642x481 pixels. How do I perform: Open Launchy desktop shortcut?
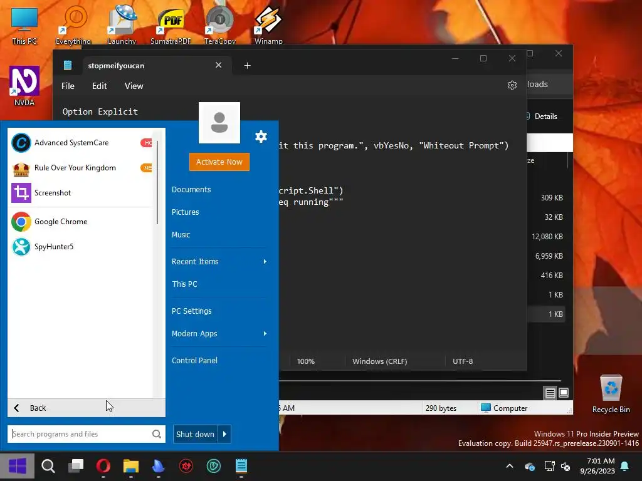(x=122, y=26)
